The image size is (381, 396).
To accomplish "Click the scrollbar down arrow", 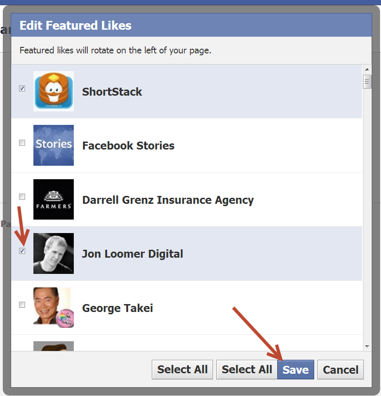I will point(367,346).
